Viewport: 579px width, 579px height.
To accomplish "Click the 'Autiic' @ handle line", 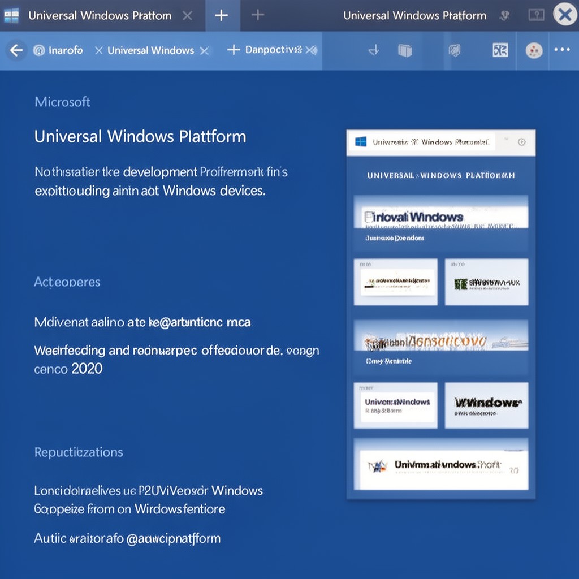I will (127, 538).
